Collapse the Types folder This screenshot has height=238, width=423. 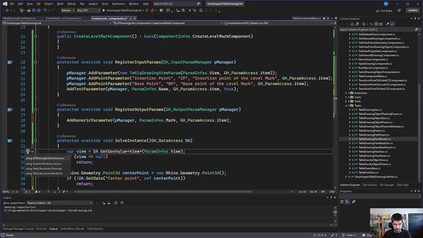346,106
